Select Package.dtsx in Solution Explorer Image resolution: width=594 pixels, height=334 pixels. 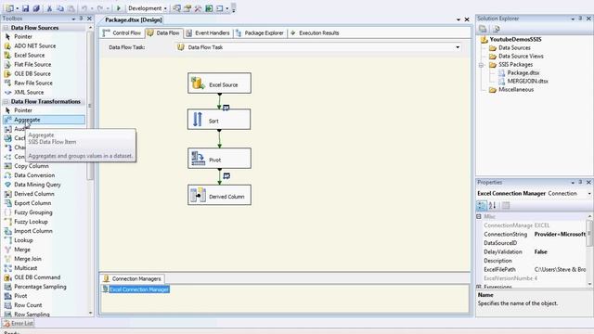523,72
